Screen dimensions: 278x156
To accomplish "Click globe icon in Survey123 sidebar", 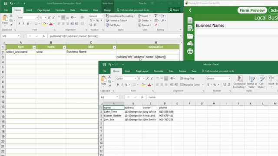I will point(190,51).
